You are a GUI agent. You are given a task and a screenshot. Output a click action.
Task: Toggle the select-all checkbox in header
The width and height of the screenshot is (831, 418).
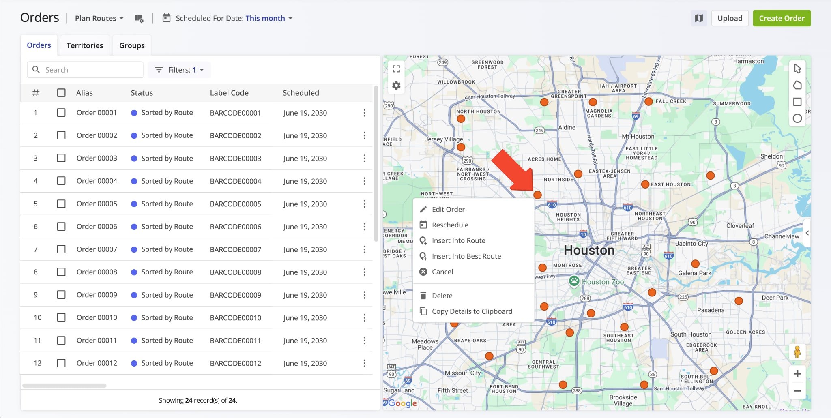[61, 93]
